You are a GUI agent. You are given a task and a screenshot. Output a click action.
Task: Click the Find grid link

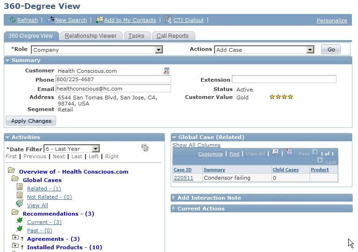pos(234,154)
